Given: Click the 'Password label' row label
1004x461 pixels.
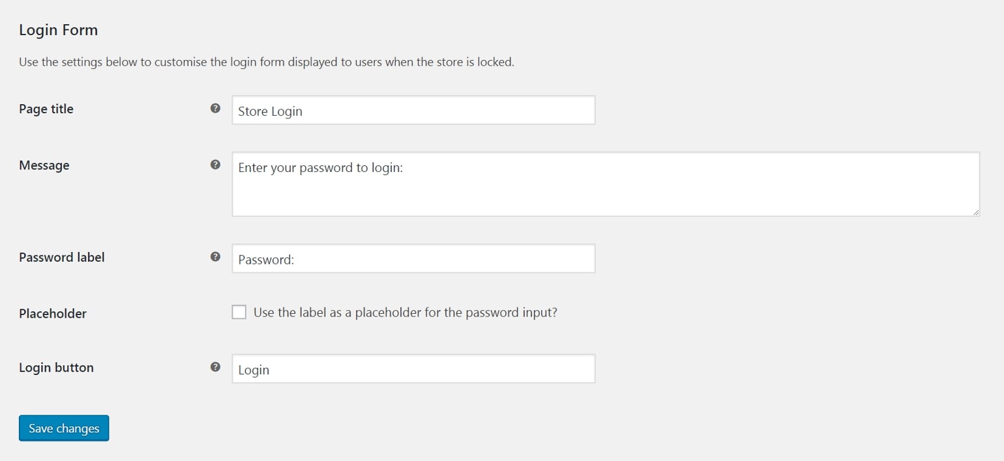Looking at the screenshot, I should 62,257.
